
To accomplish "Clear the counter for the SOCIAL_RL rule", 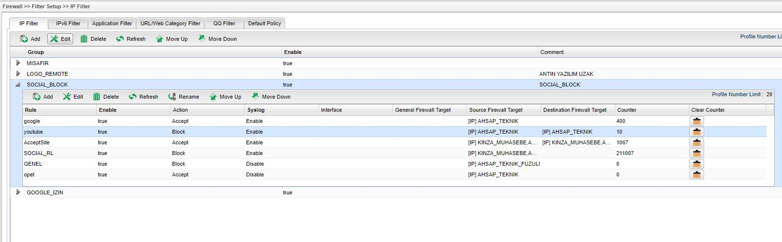I will coord(697,153).
